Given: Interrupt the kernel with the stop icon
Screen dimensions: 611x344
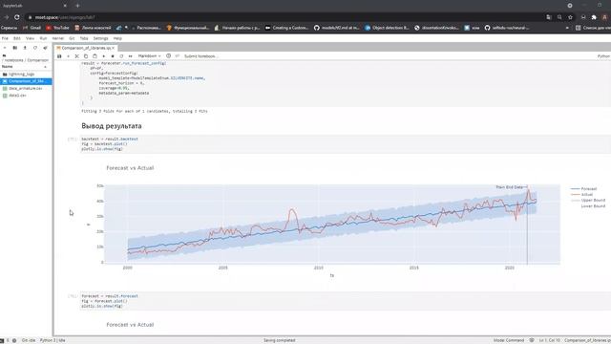Looking at the screenshot, I should point(113,56).
